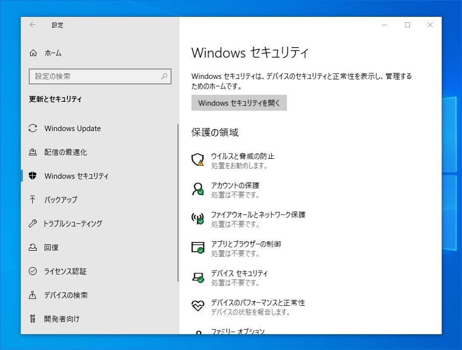
Task: Click the バックアップ up-arrow icon
Action: click(x=32, y=200)
